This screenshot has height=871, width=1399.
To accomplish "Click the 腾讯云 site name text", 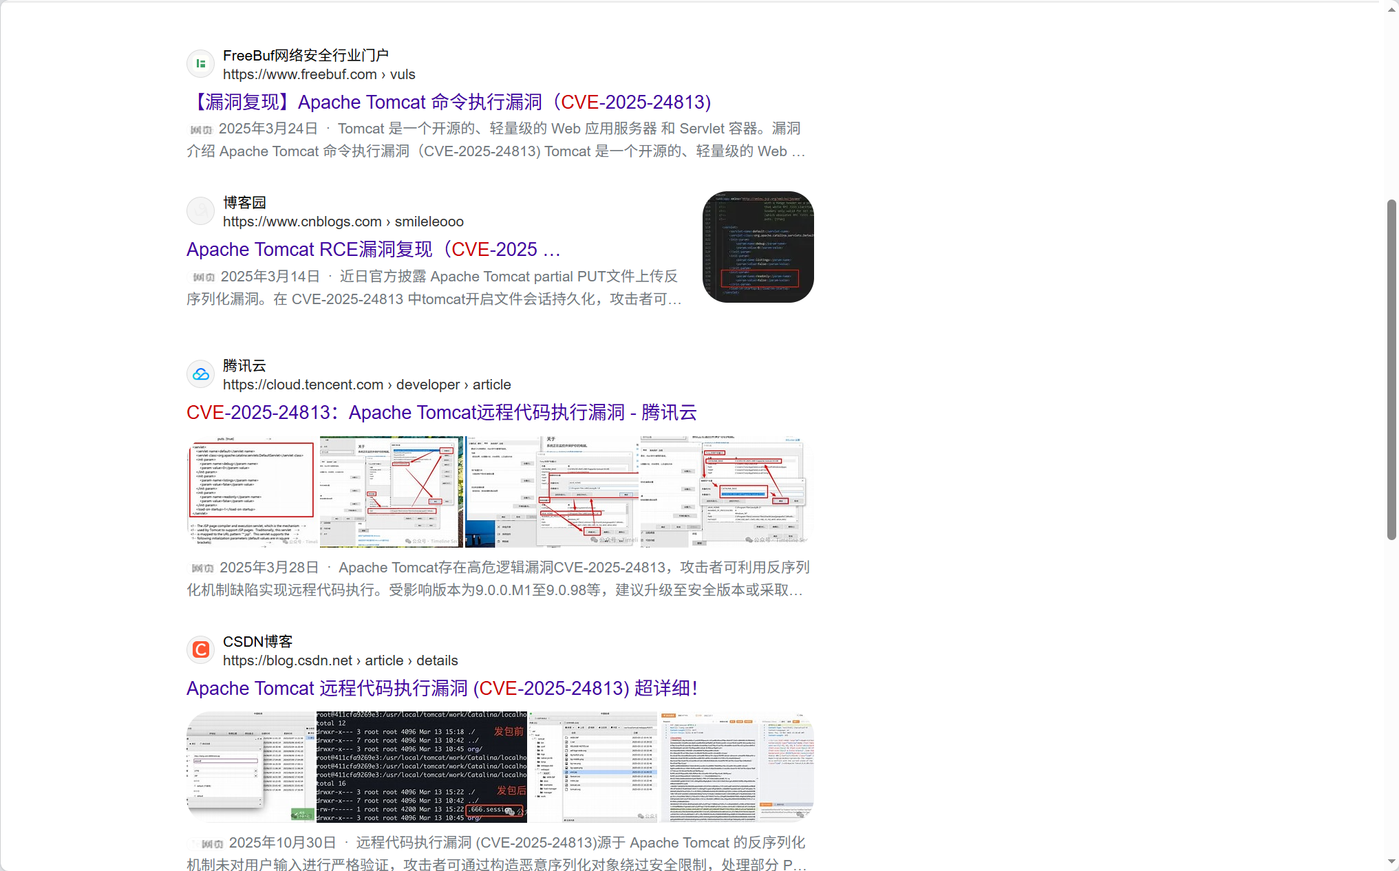I will click(244, 365).
